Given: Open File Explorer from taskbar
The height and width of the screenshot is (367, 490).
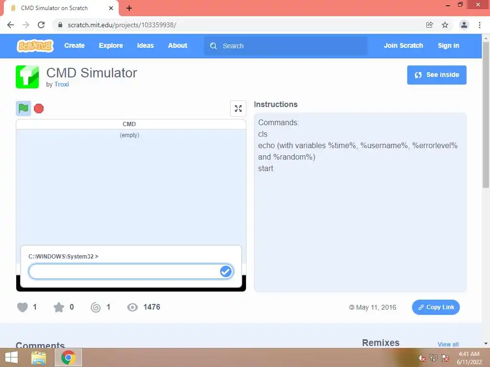Looking at the screenshot, I should click(x=38, y=357).
